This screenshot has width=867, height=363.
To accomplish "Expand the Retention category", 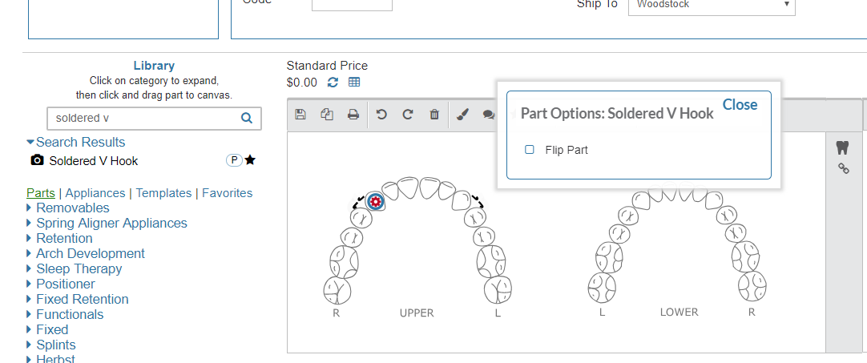I will pyautogui.click(x=60, y=239).
